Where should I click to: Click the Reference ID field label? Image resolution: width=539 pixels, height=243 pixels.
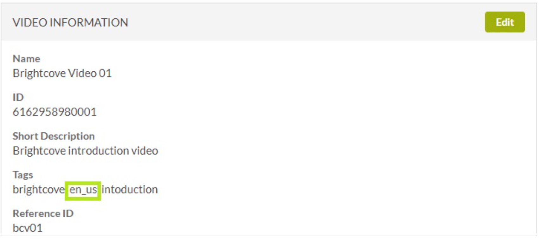pos(43,213)
